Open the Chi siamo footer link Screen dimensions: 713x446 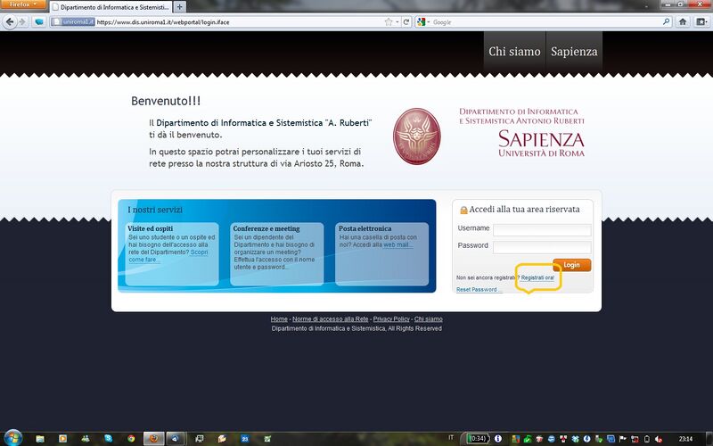tap(429, 319)
